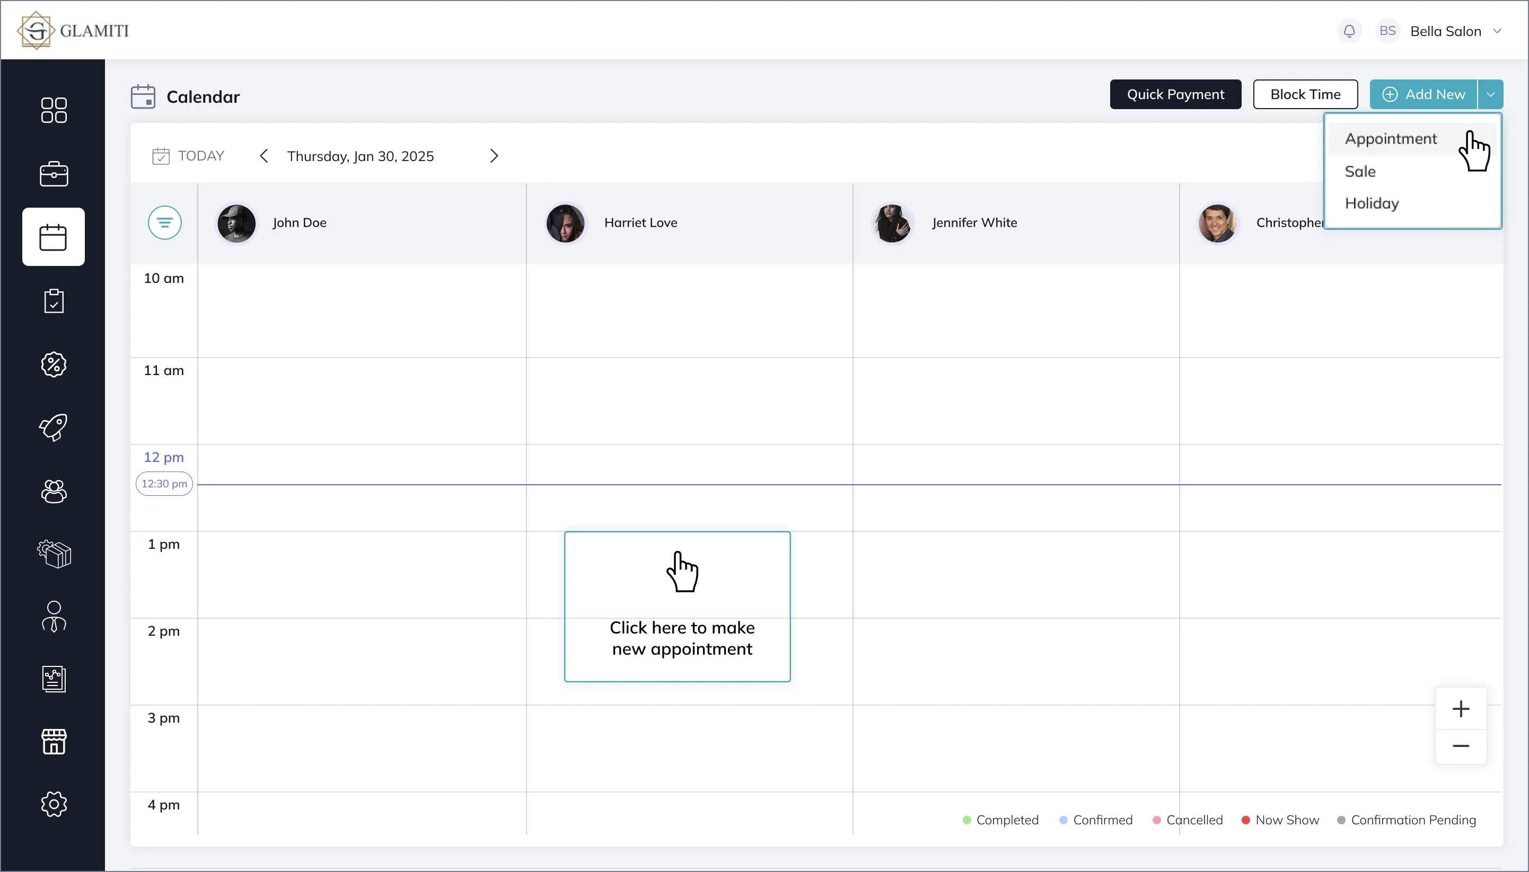Open the rocket marketing icon in sidebar
This screenshot has height=872, width=1529.
pos(54,428)
